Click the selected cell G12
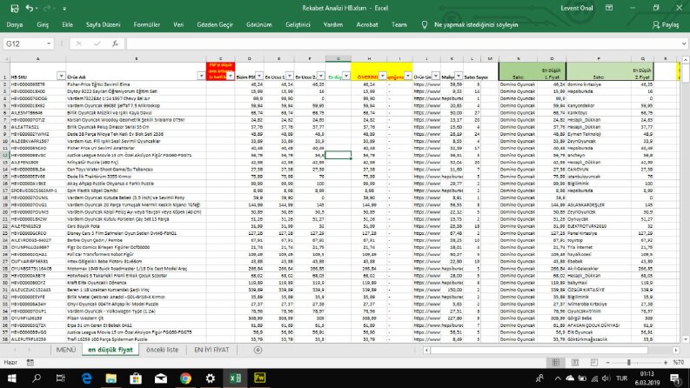The height and width of the screenshot is (388, 690). pos(338,155)
